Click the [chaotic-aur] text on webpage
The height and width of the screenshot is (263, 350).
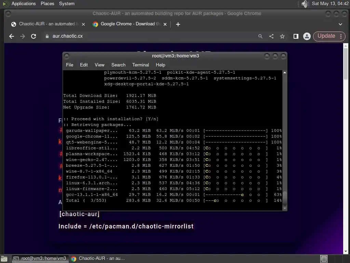[x=79, y=214]
